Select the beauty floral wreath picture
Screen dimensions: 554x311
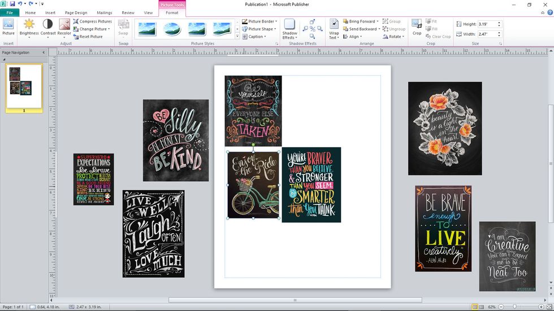pos(445,128)
